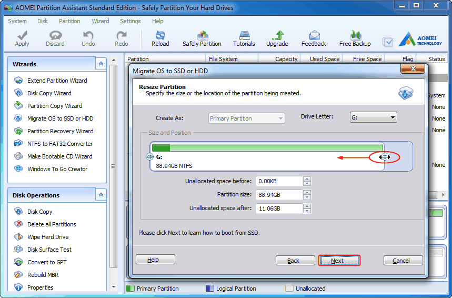Open the Settings menu
Screen dimensions: 452x298
[130, 22]
